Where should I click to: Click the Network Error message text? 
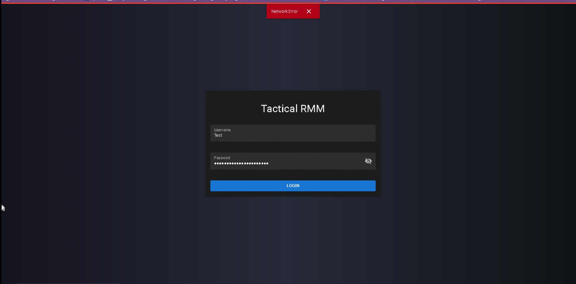[284, 11]
